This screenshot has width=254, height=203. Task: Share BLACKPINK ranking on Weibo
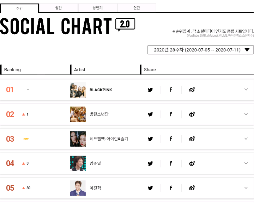[x=192, y=90]
